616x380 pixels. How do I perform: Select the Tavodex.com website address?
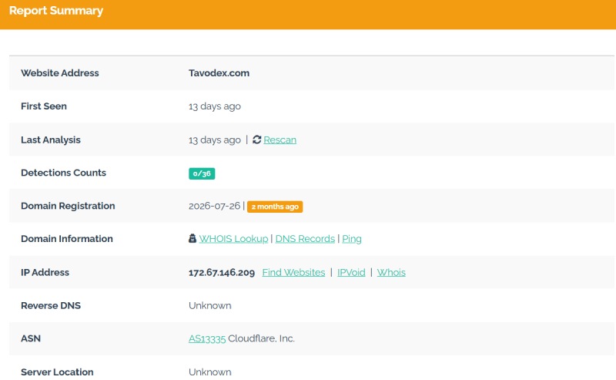click(x=219, y=73)
